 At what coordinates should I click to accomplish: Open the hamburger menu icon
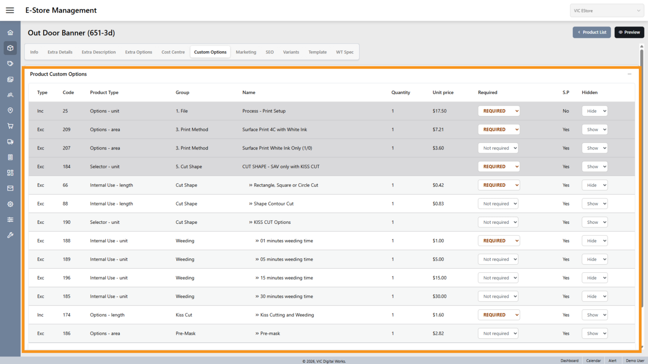click(x=10, y=10)
